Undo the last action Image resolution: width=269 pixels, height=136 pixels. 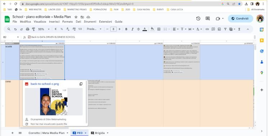[15, 29]
